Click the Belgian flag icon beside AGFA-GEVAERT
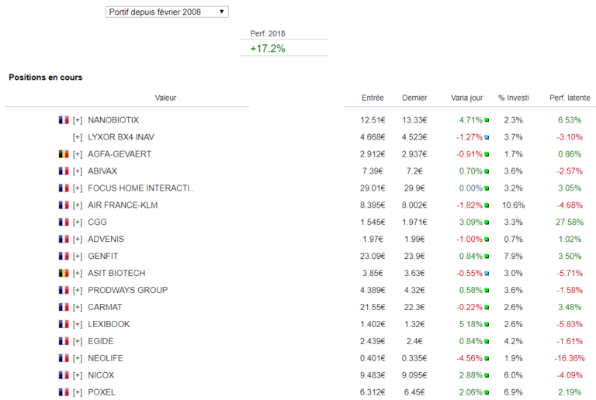The height and width of the screenshot is (400, 596). click(64, 154)
